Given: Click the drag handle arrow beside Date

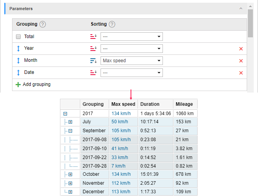Looking at the screenshot, I should [x=18, y=73].
